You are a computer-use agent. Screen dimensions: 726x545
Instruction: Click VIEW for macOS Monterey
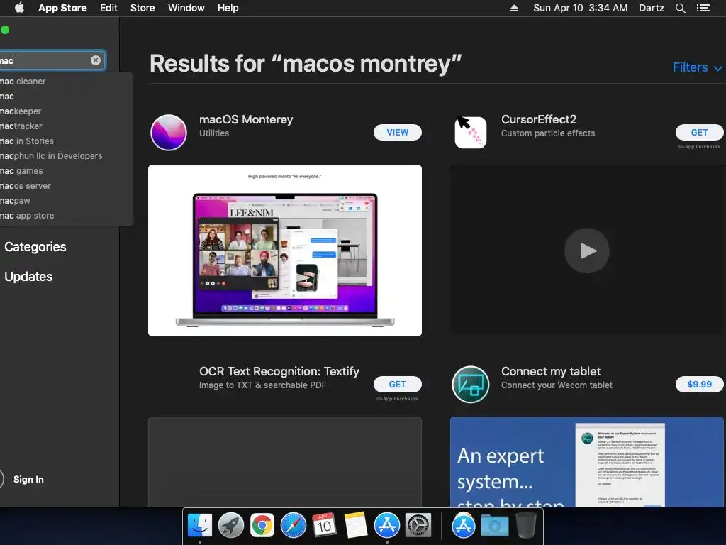pyautogui.click(x=397, y=133)
